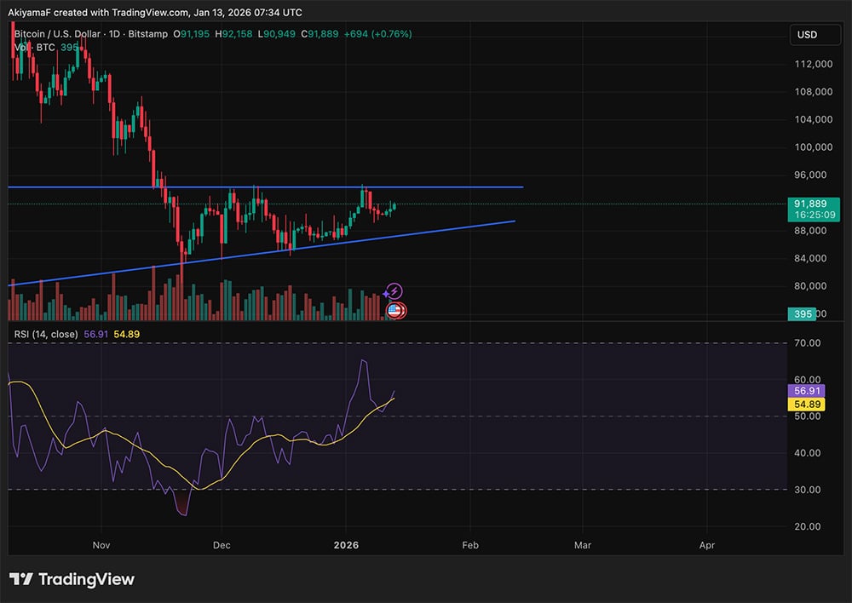The height and width of the screenshot is (603, 852).
Task: Select the RSI (14, close) indicator label
Action: [x=46, y=335]
